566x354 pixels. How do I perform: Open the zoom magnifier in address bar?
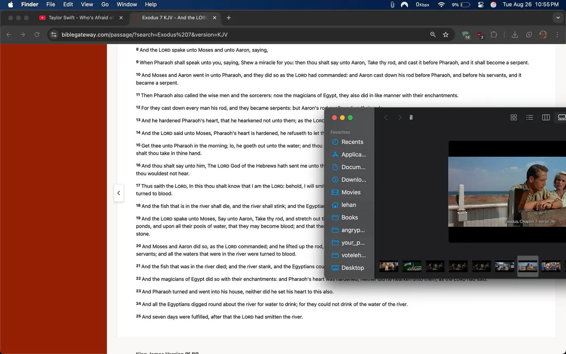pyautogui.click(x=433, y=35)
